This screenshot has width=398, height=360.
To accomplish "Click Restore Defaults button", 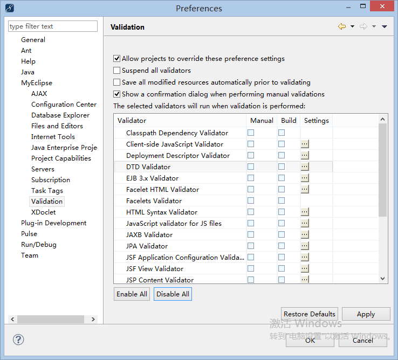I will [x=310, y=314].
